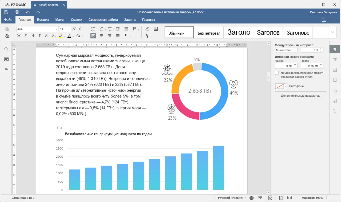
Task: Open the Совместная работа tab
Action: [x=103, y=20]
